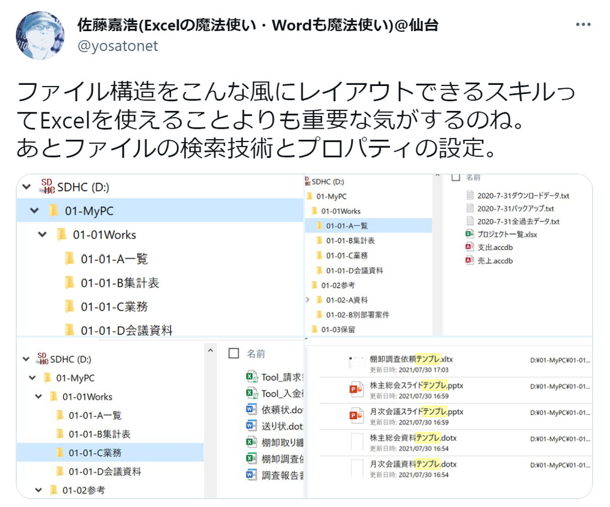Select the Excel icon beside Tool_請求
610x507 pixels.
click(251, 377)
